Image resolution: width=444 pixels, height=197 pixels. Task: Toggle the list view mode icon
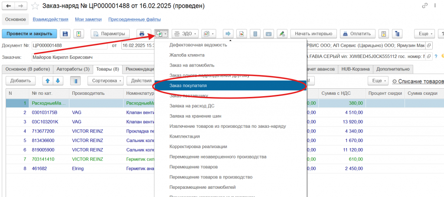(76, 81)
